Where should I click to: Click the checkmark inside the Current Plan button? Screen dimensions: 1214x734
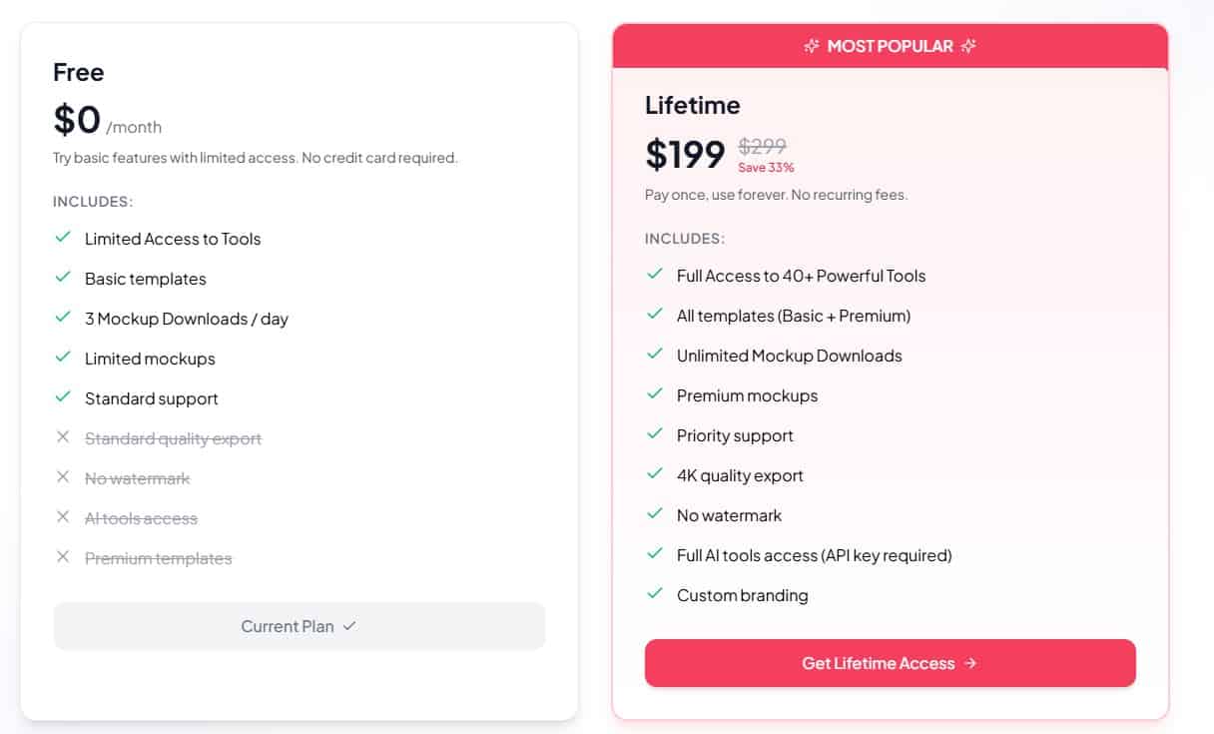349,626
